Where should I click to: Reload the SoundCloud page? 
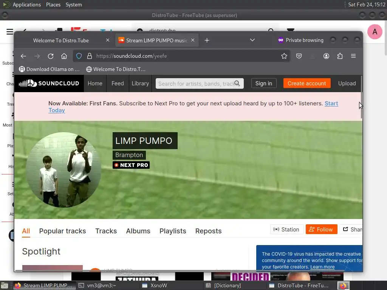[x=51, y=56]
